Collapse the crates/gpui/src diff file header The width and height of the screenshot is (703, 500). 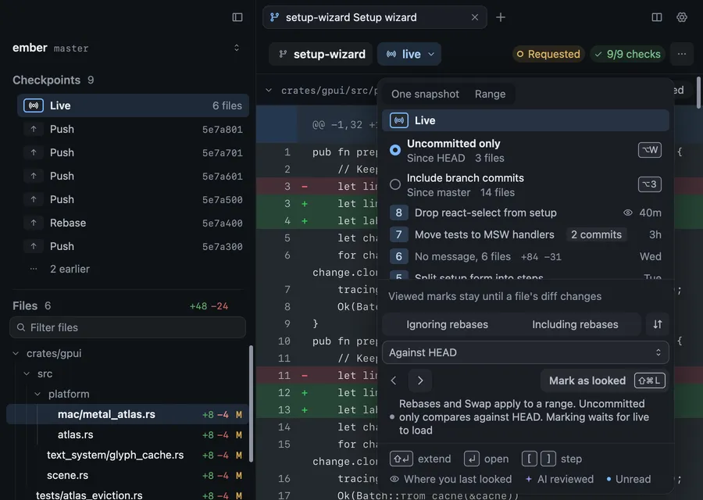(x=269, y=90)
